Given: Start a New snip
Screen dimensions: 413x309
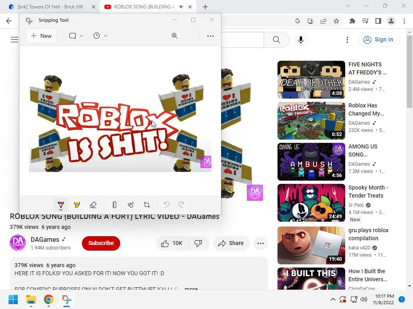Looking at the screenshot, I should click(41, 36).
